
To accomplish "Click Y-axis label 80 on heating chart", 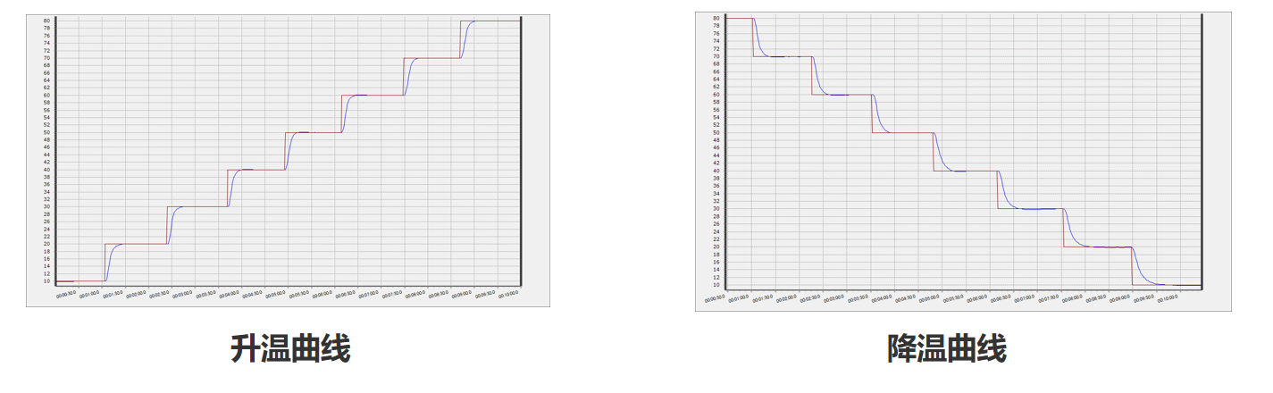I will (x=46, y=21).
